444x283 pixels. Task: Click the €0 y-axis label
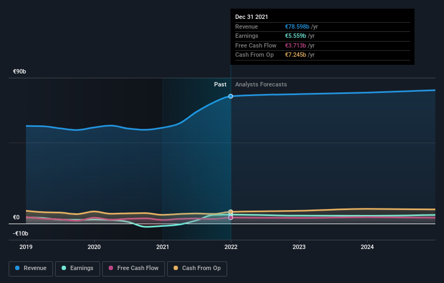(x=16, y=218)
